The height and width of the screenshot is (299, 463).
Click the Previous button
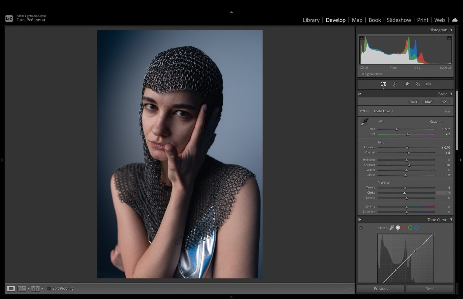click(x=381, y=289)
